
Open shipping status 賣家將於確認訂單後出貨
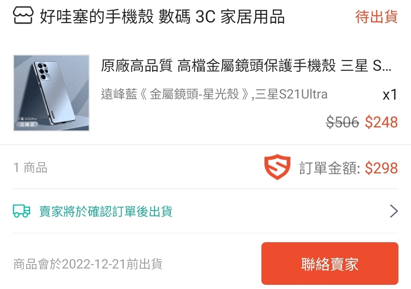coord(106,211)
